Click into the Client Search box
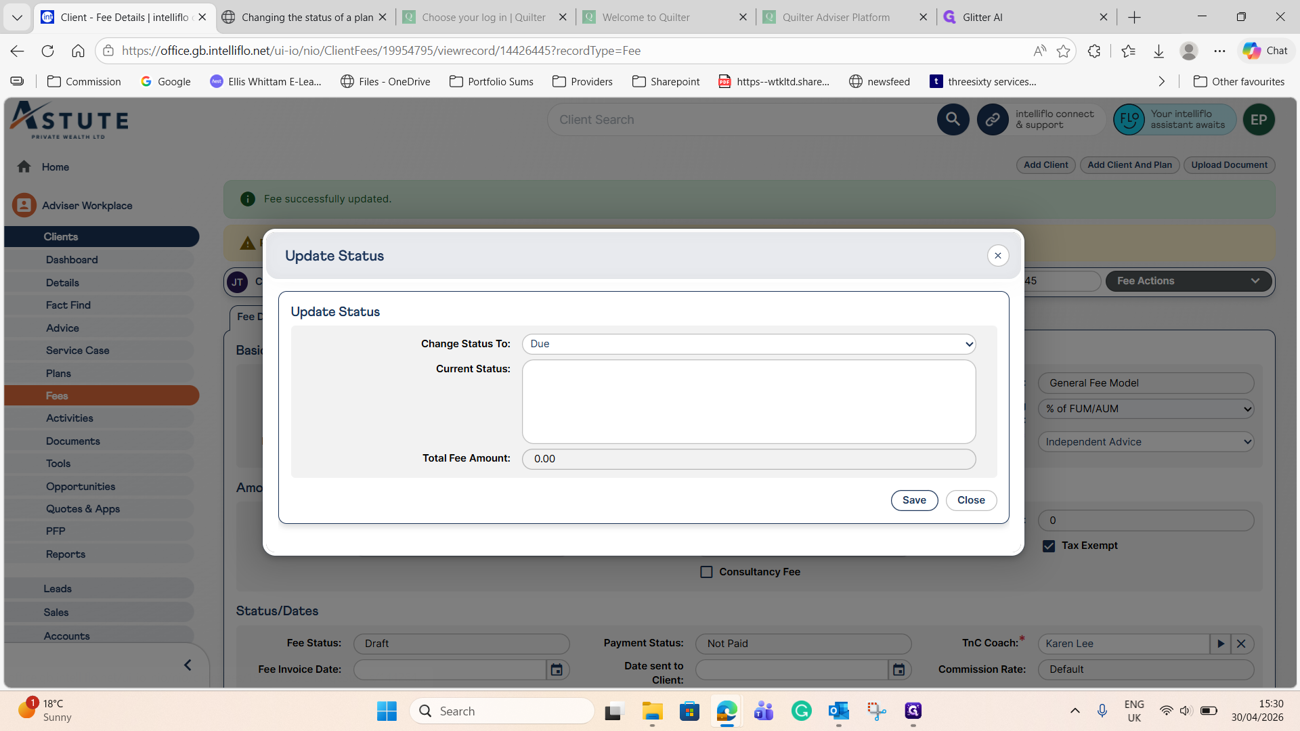Image resolution: width=1300 pixels, height=731 pixels. pyautogui.click(x=741, y=120)
